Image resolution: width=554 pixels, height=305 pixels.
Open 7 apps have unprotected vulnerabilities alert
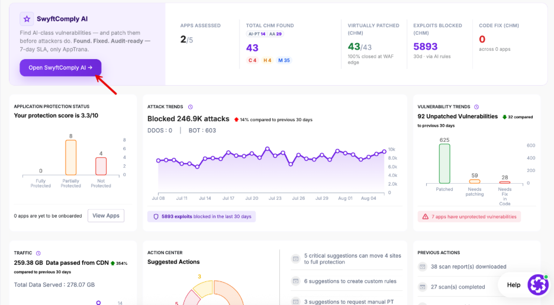pyautogui.click(x=469, y=217)
